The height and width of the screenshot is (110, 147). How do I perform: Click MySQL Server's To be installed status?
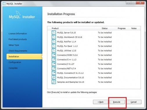click(105, 33)
